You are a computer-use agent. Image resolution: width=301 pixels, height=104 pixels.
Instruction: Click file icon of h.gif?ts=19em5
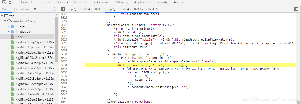[x=12, y=99]
